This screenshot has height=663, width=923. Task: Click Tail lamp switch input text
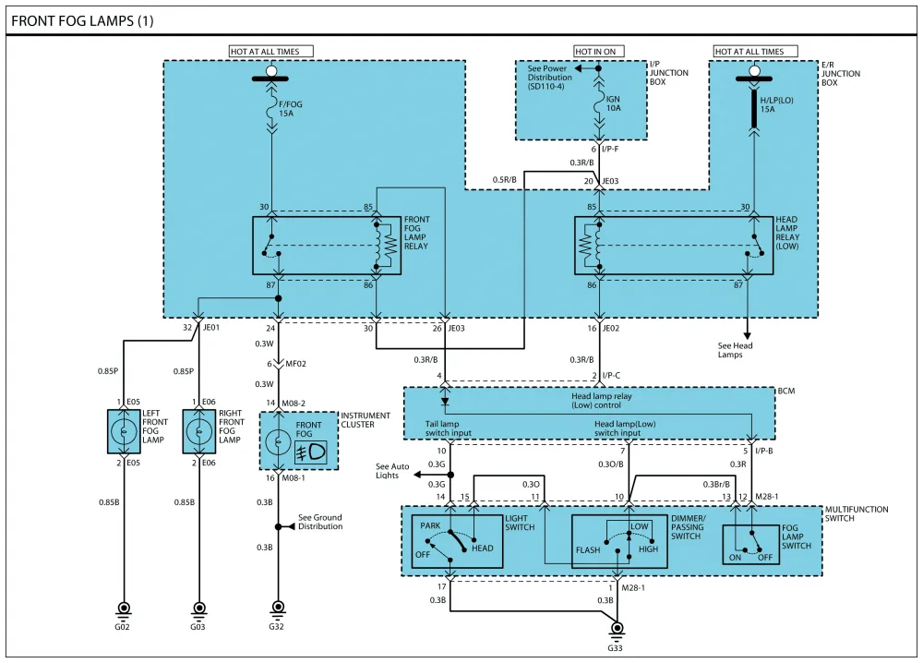(448, 428)
